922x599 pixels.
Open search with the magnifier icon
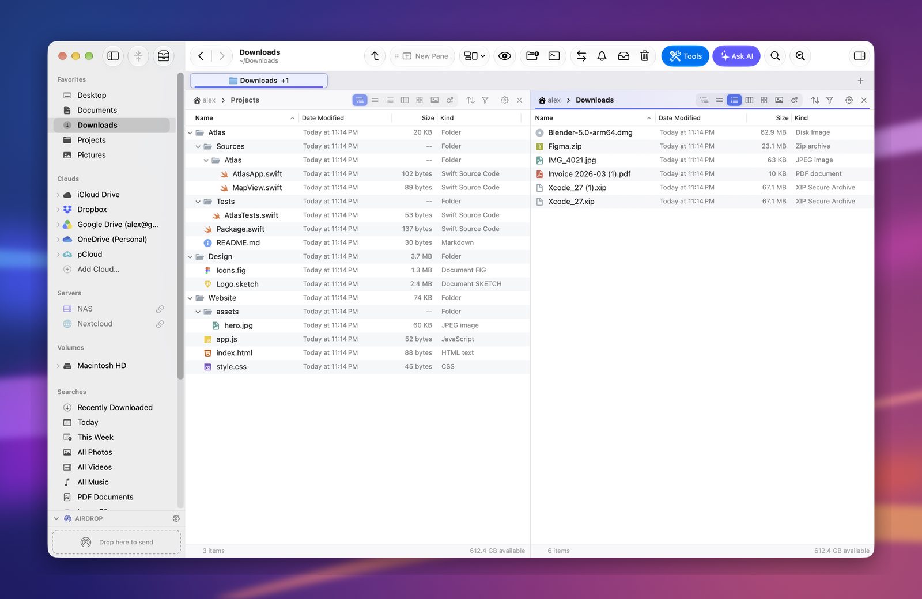776,56
